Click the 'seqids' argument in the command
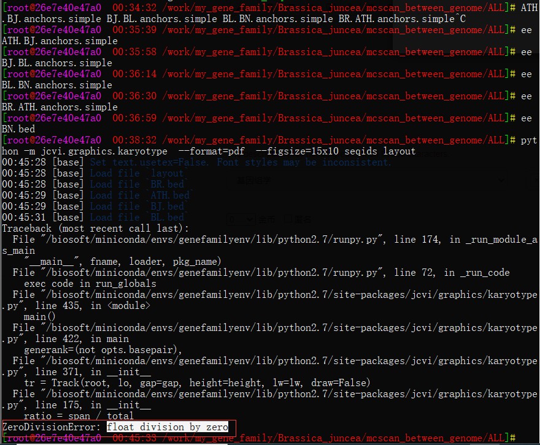The width and height of the screenshot is (540, 445). 361,151
